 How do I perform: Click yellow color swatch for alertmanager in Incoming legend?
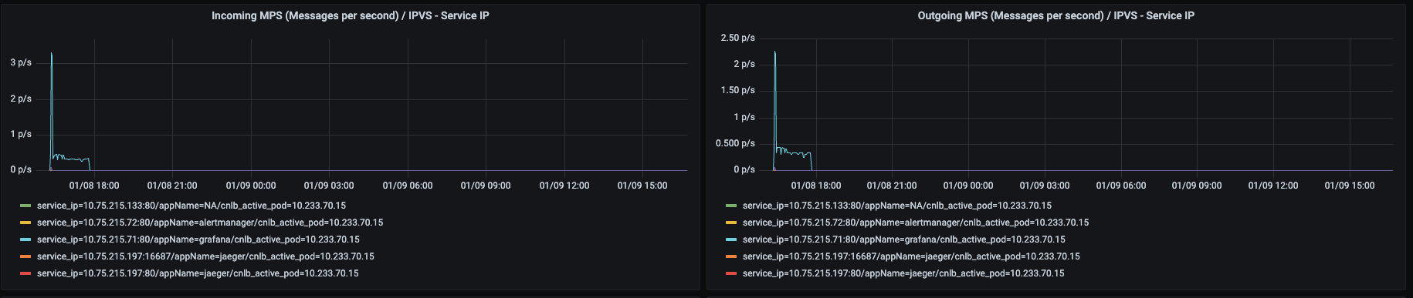coord(25,223)
